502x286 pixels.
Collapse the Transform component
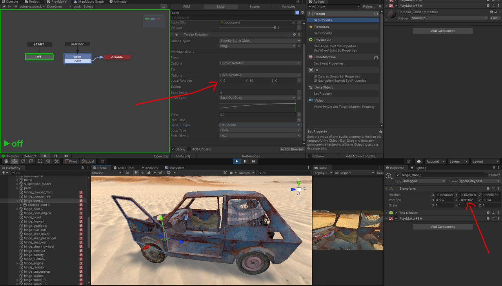click(x=386, y=189)
